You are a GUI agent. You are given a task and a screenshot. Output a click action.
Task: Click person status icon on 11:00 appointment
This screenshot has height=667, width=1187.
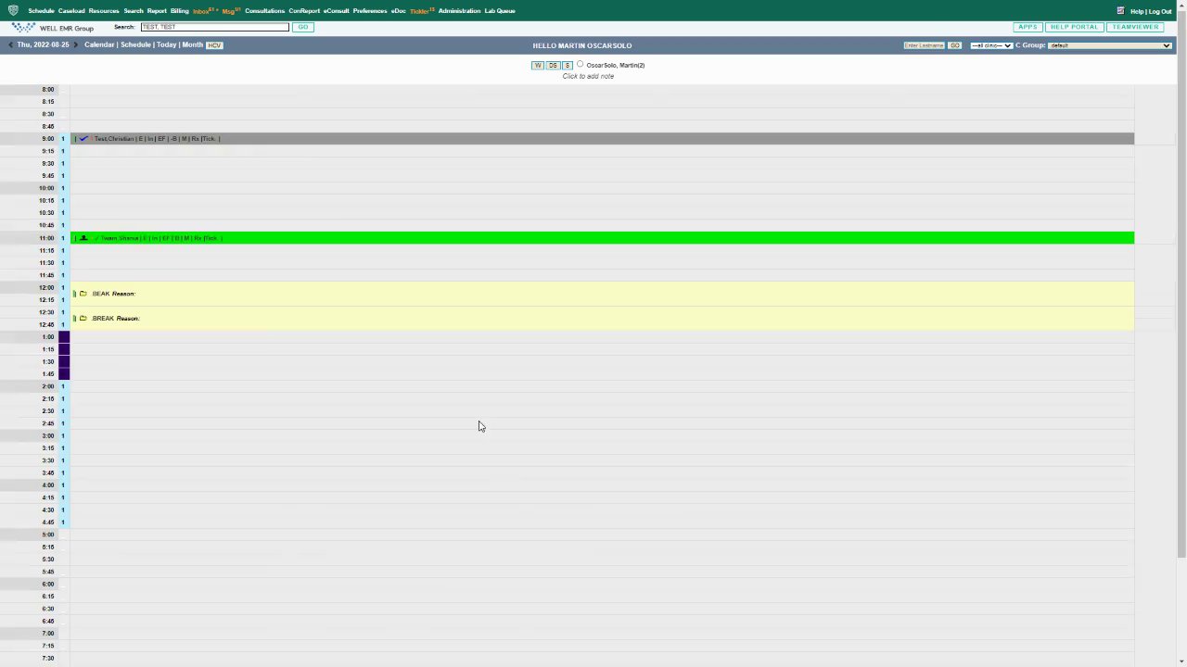tap(83, 238)
